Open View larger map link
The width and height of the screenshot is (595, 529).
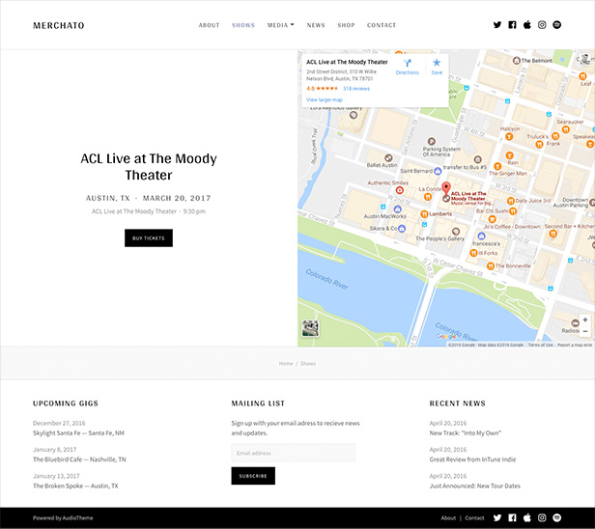click(325, 99)
